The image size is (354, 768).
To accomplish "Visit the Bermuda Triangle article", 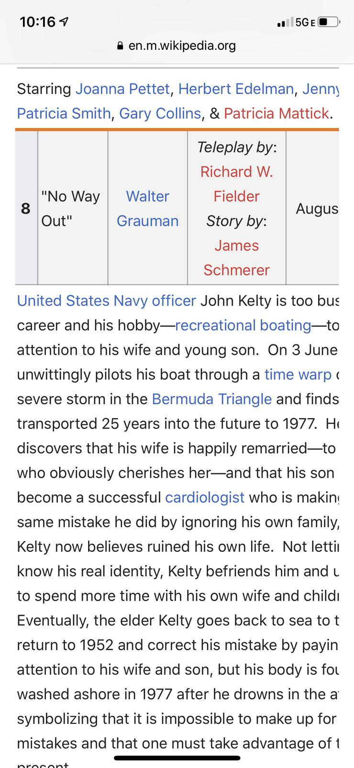I will tap(212, 399).
